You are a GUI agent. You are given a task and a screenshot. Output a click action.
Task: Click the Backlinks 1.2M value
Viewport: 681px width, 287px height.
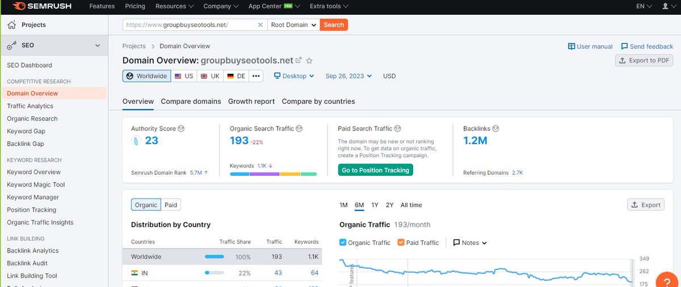click(475, 141)
